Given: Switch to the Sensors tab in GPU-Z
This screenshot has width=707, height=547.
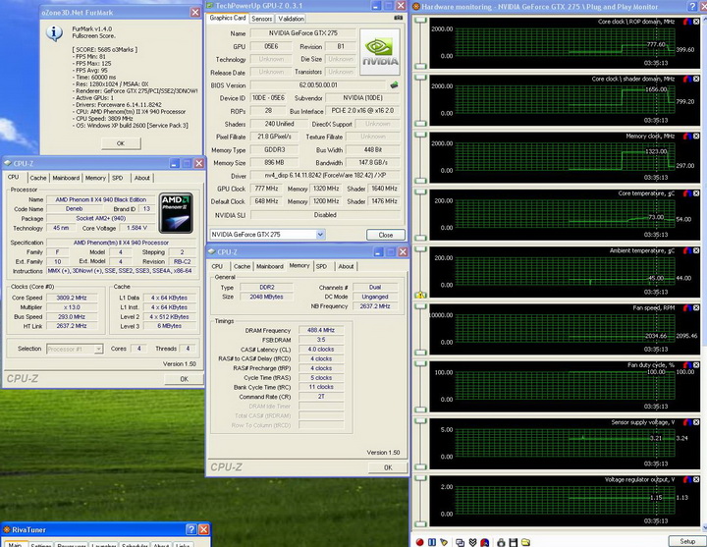Looking at the screenshot, I should pos(261,19).
